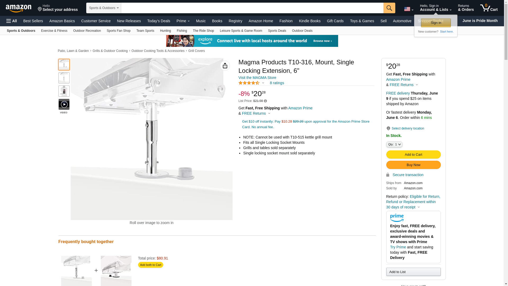Visit the MAGMA Store link
508x286 pixels.
(257, 78)
